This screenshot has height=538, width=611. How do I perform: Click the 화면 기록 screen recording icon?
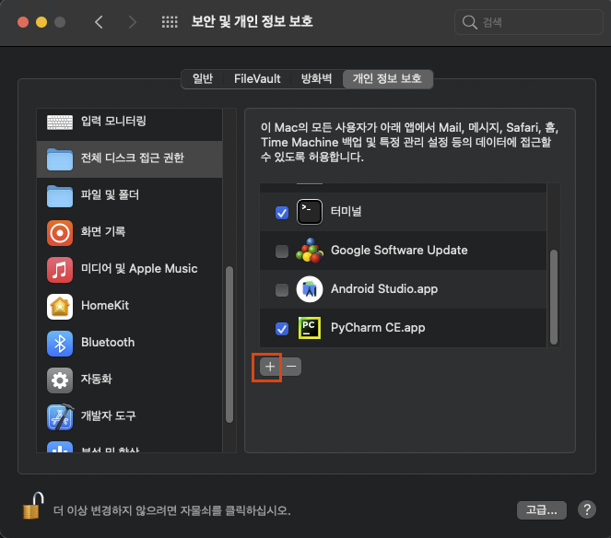pos(60,233)
